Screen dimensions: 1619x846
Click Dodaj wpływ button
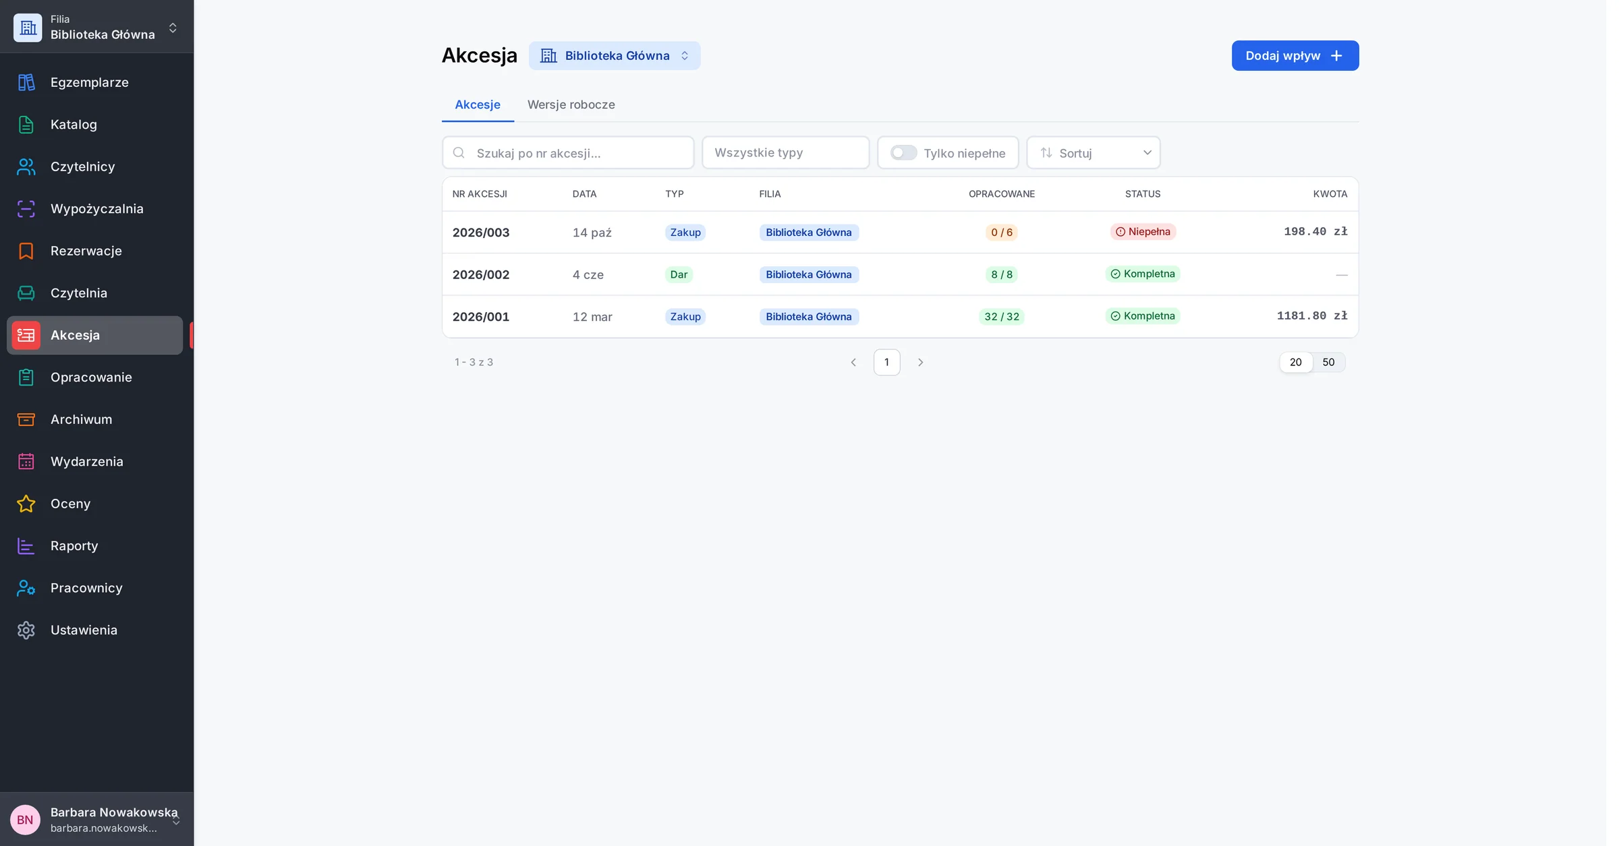point(1295,56)
